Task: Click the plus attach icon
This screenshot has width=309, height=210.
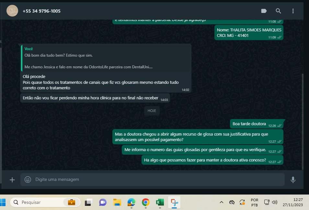Action: click(x=12, y=180)
